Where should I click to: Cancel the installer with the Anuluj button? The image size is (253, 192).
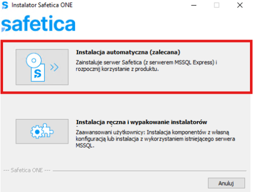[226, 183]
